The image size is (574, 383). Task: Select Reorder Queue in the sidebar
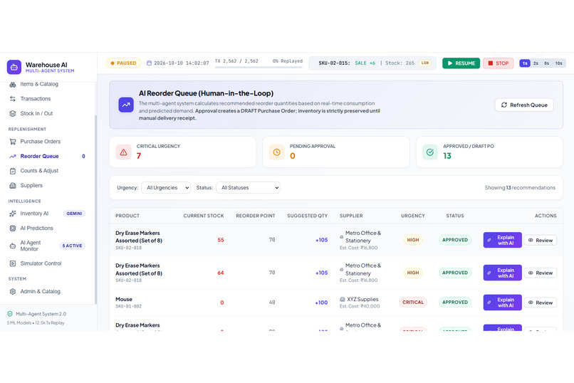[40, 156]
